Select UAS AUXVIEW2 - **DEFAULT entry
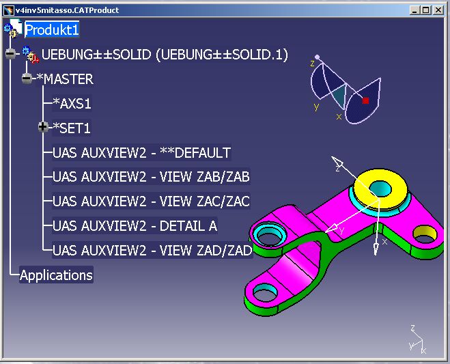 pyautogui.click(x=141, y=152)
